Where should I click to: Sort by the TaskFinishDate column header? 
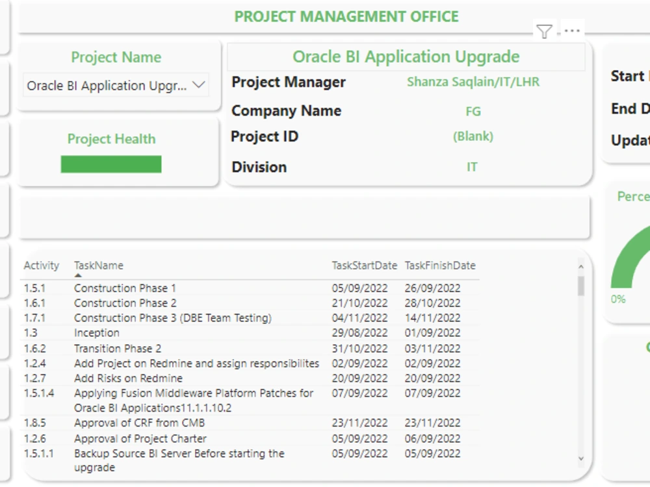tap(439, 266)
